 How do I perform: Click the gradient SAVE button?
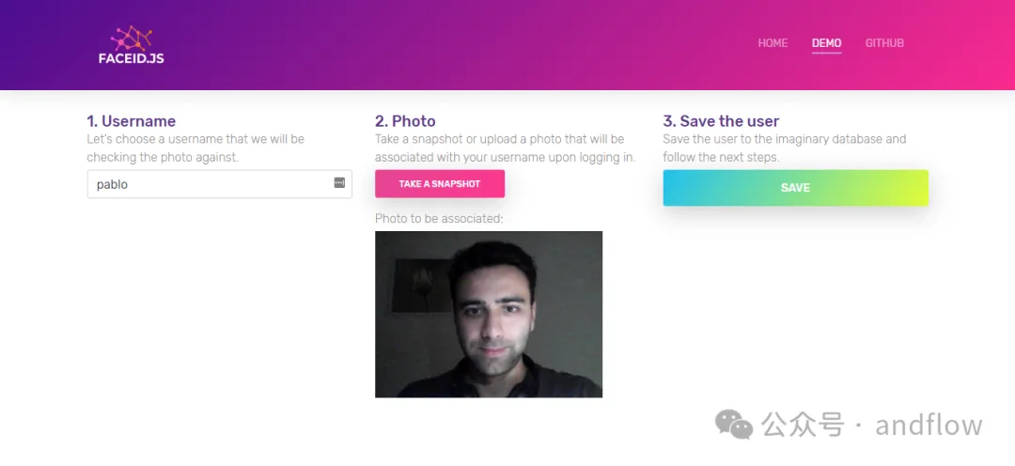(x=795, y=188)
